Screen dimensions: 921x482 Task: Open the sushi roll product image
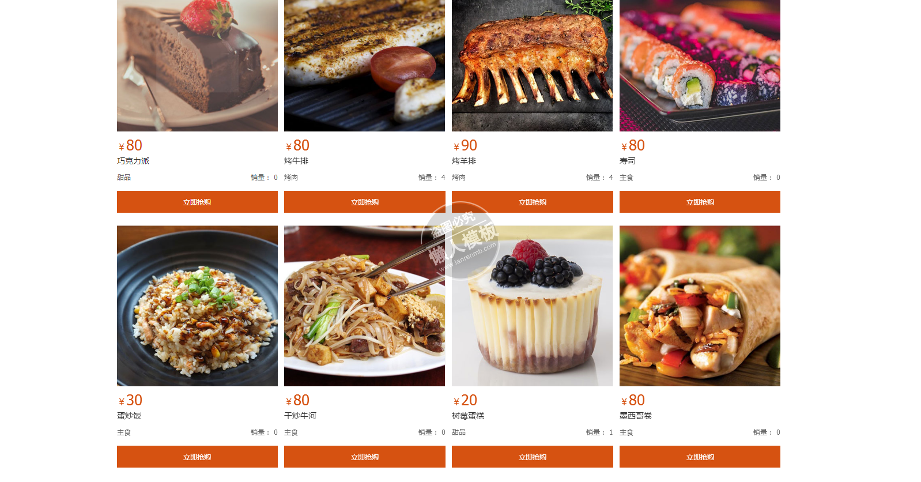[700, 66]
